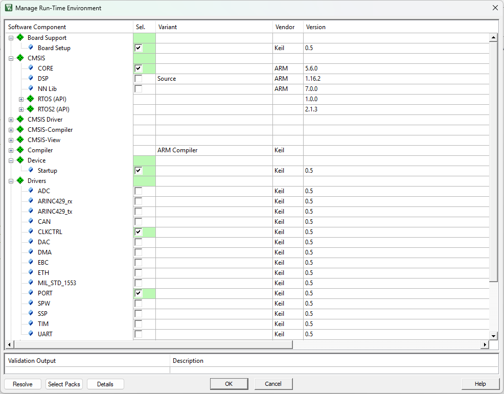Click the blue component icon next to DSP
The width and height of the screenshot is (504, 394).
(31, 79)
